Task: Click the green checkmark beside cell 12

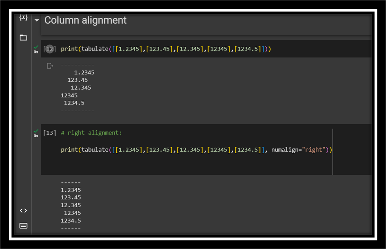Action: click(x=36, y=47)
